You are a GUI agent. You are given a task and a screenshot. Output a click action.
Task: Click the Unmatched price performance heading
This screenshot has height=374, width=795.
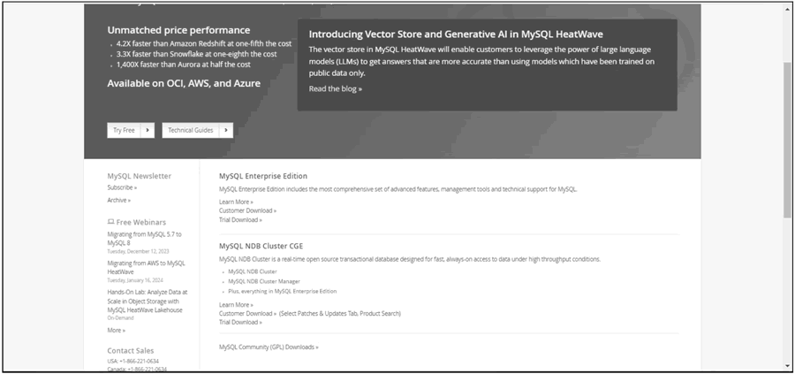point(178,30)
